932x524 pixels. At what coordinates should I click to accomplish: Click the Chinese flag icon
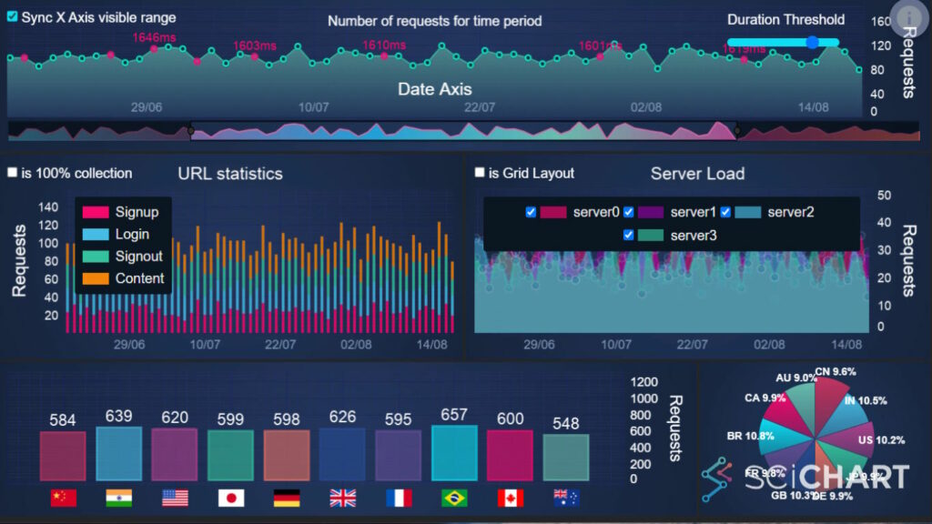[x=63, y=498]
